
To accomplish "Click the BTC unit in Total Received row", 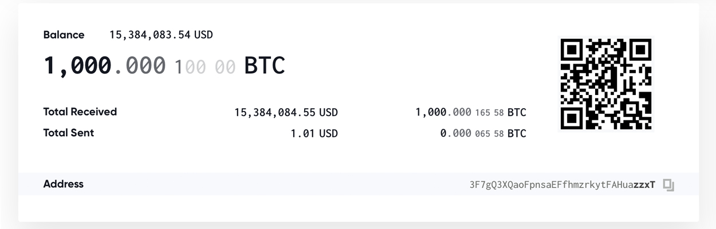I will (517, 113).
